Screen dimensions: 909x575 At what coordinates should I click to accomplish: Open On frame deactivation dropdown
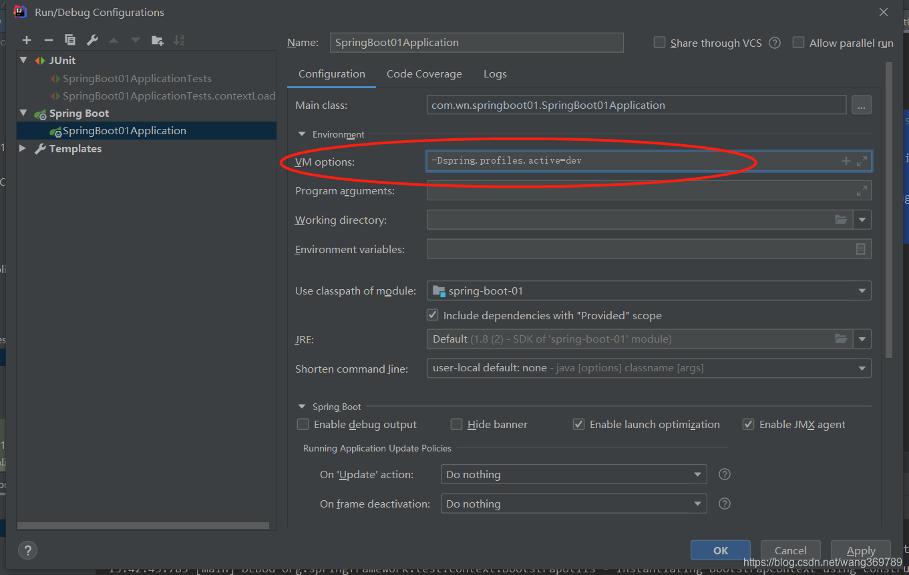698,504
